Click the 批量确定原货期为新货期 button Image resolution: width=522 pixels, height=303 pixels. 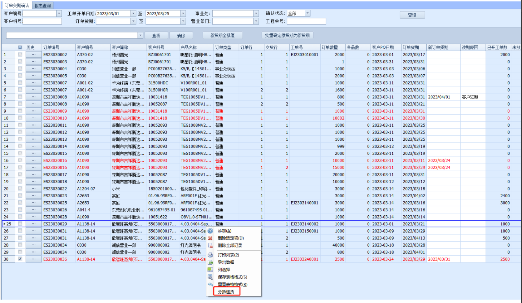click(x=287, y=35)
